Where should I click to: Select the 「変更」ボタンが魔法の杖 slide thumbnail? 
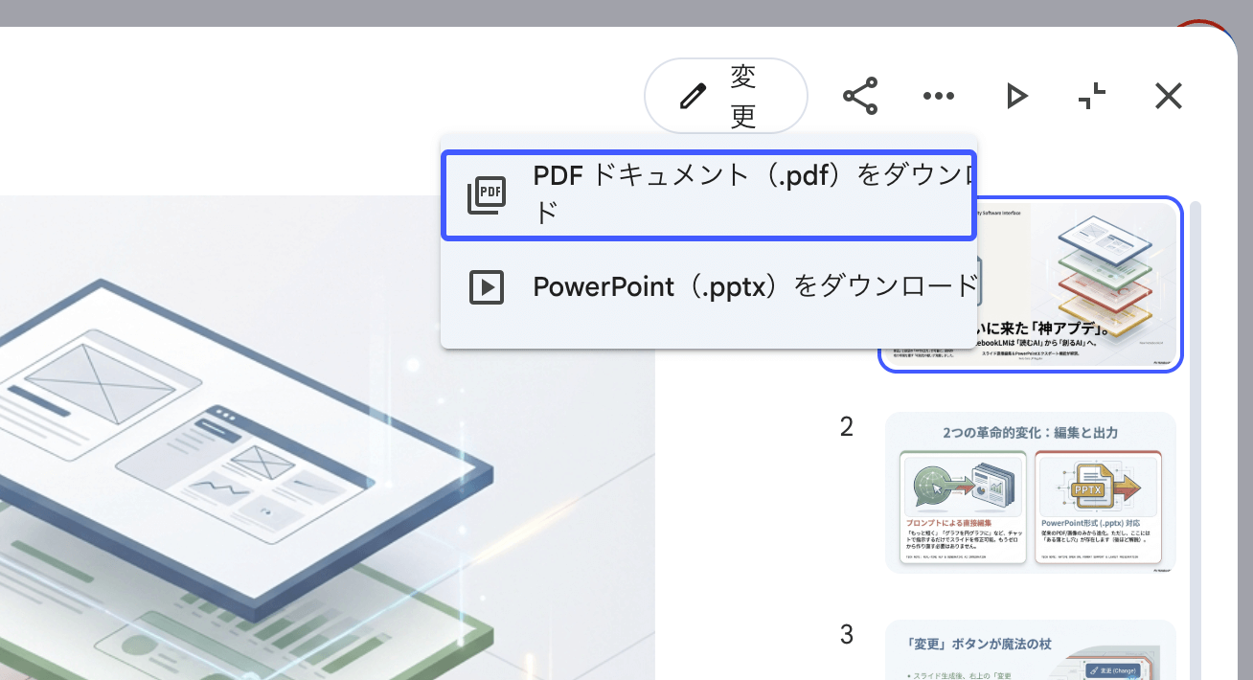point(1030,650)
